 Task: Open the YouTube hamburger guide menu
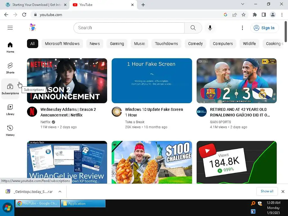click(x=10, y=28)
